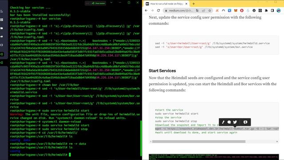Viewport: 284px width, 160px height.
Task: Toggle the browser side panel icon
Action: [272, 11]
